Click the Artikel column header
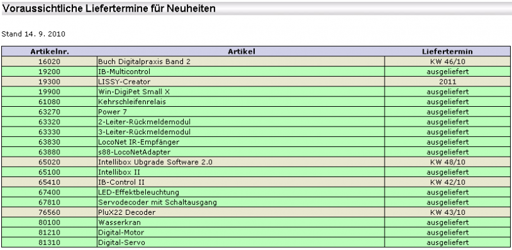512x250 pixels. [241, 52]
